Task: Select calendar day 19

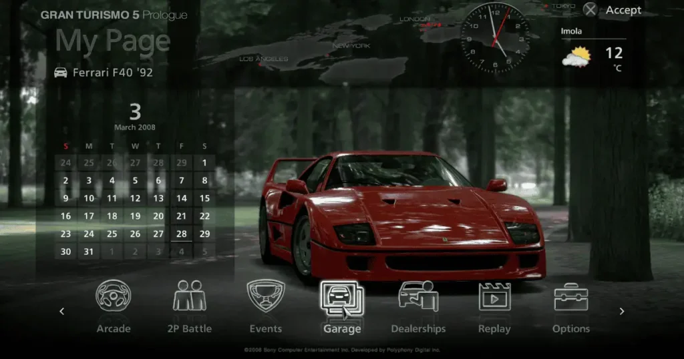Action: pos(135,216)
